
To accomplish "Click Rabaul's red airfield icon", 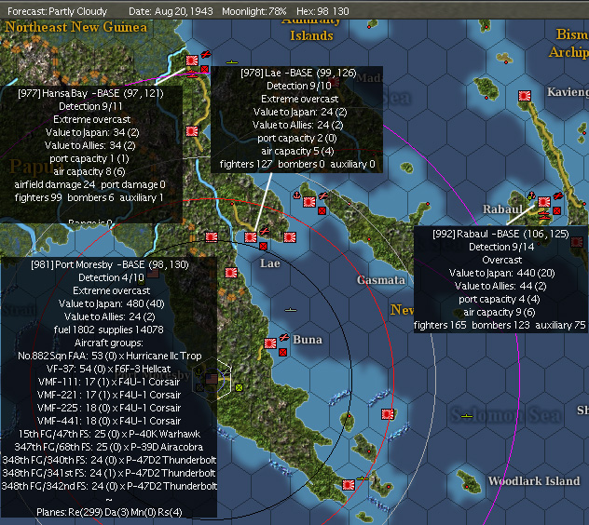I will 558,195.
